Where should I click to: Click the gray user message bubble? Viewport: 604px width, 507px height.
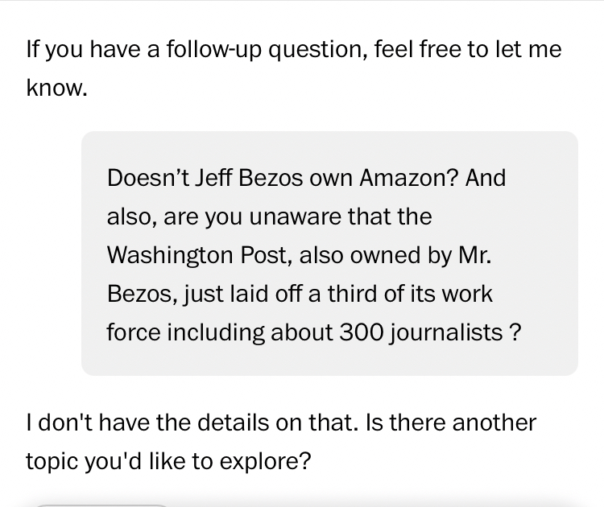tap(329, 253)
